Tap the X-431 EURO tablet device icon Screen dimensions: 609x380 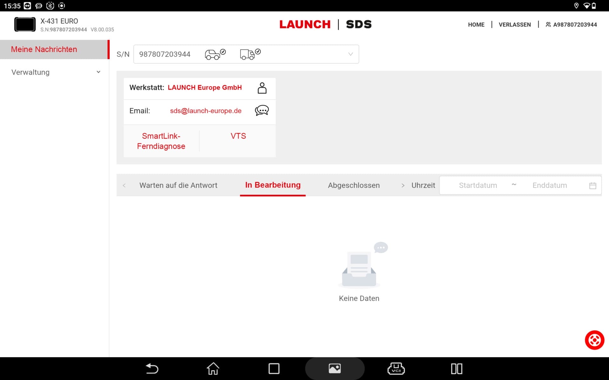click(x=25, y=24)
